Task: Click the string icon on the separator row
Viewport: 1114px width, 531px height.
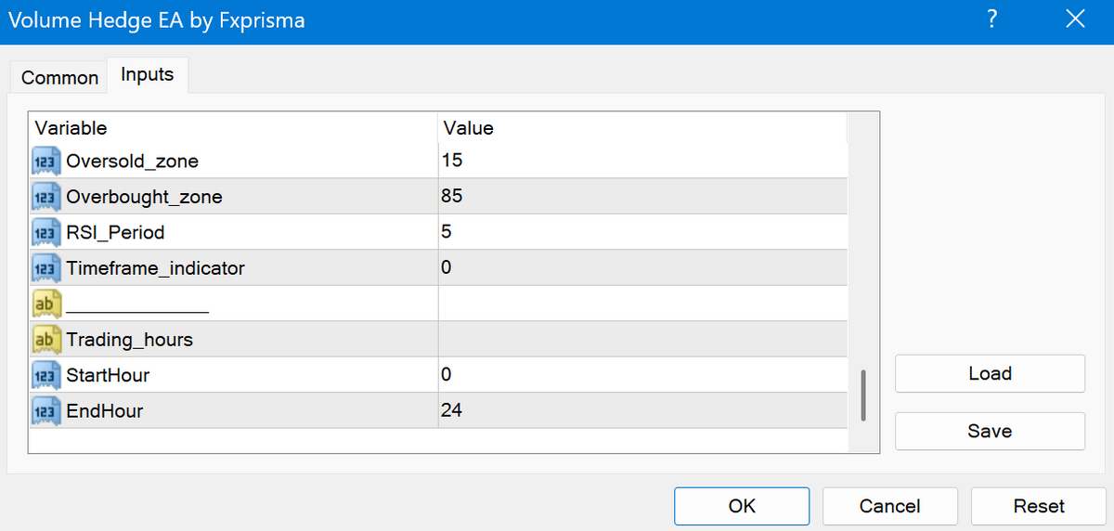Action: point(46,304)
